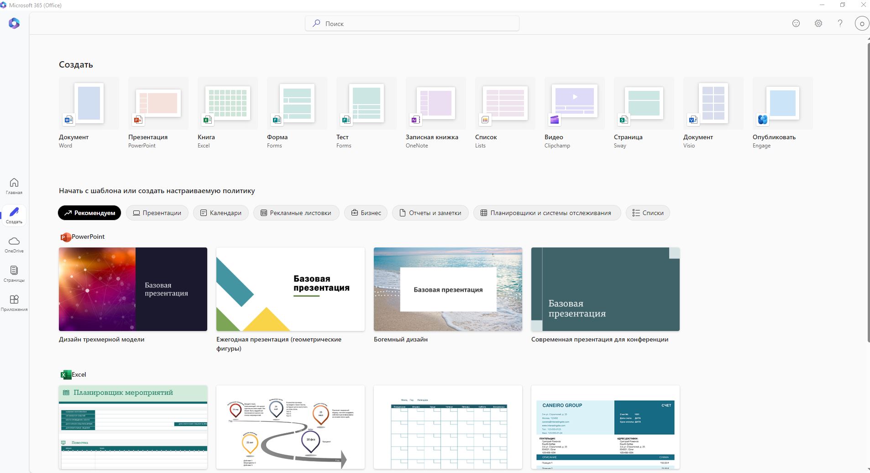The height and width of the screenshot is (473, 870).
Task: Go to Главная home in sidebar
Action: (14, 186)
